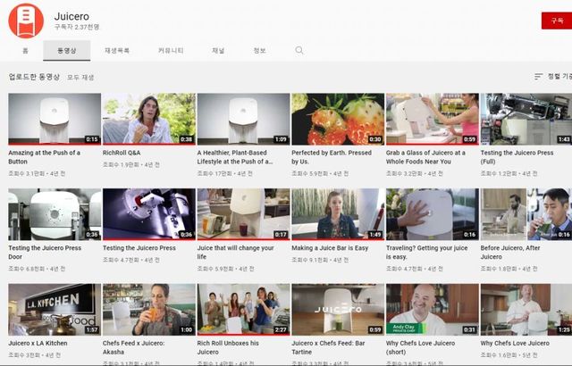This screenshot has height=366, width=572.
Task: Go to the 채널 tab
Action: click(218, 51)
